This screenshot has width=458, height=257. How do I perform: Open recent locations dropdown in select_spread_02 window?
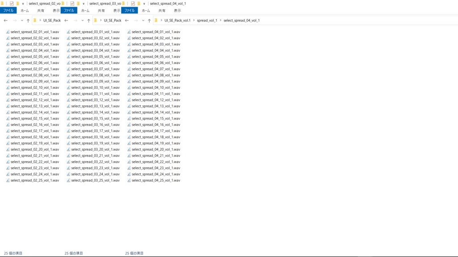click(22, 21)
